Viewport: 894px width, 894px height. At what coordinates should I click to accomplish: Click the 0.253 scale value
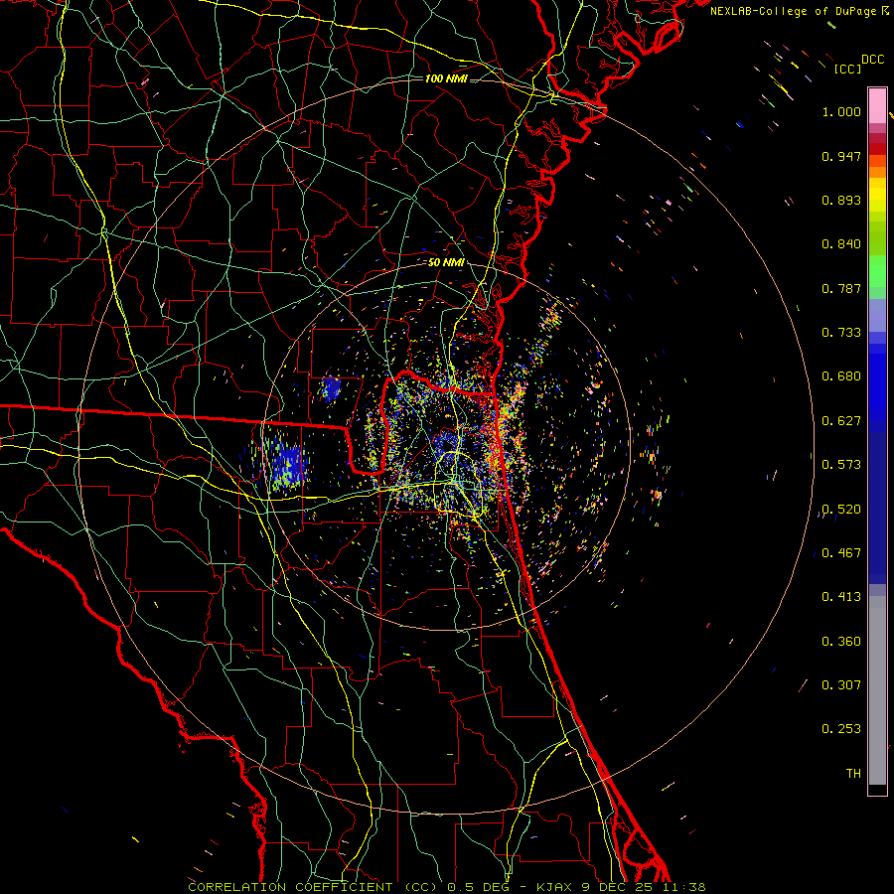tap(841, 729)
